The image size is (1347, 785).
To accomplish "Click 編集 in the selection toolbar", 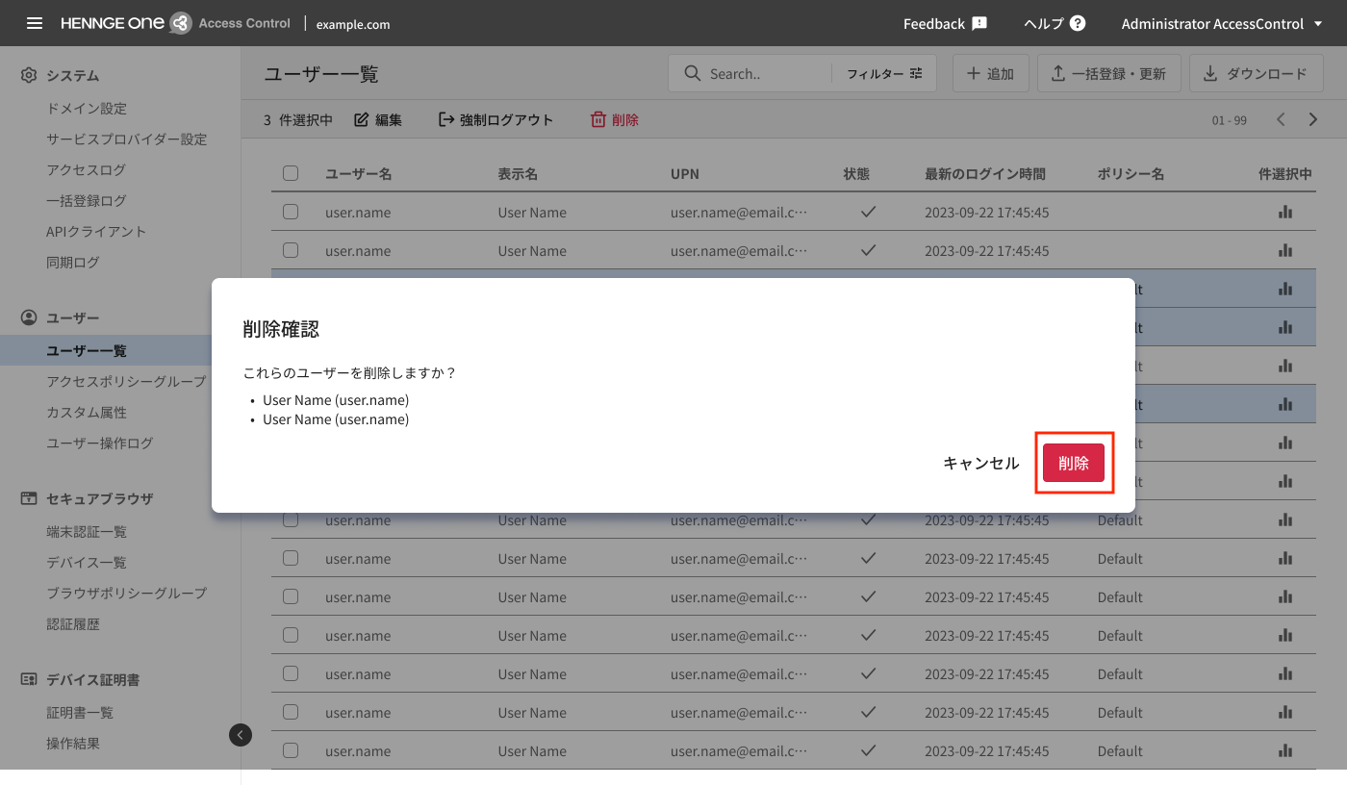I will [x=378, y=120].
